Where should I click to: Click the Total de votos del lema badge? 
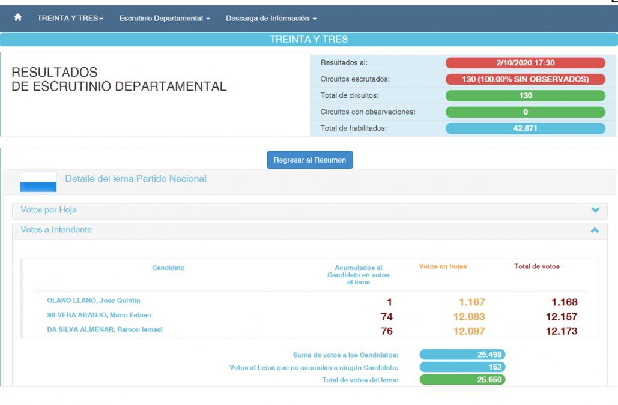[462, 380]
